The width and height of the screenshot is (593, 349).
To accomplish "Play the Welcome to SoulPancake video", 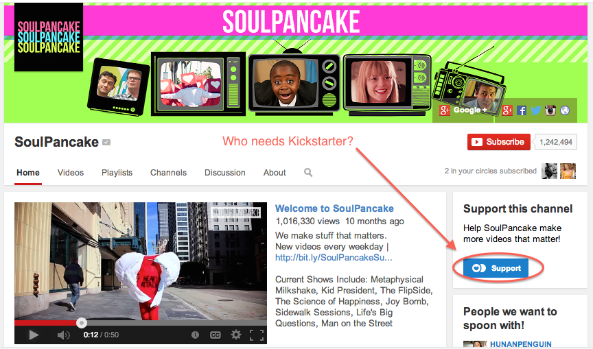I will click(34, 335).
